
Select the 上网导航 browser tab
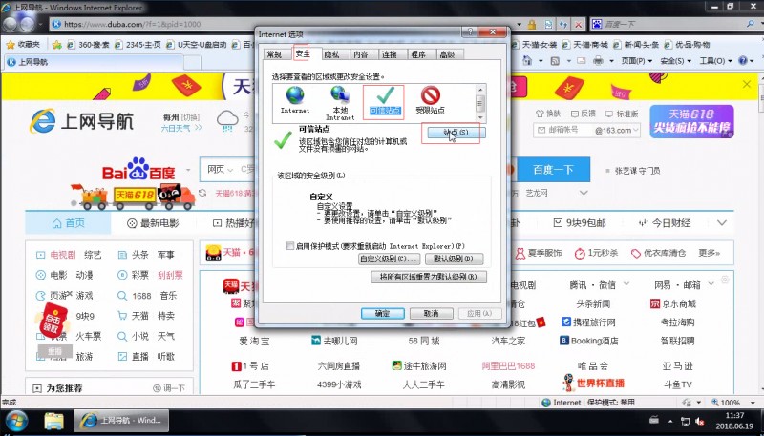click(94, 62)
